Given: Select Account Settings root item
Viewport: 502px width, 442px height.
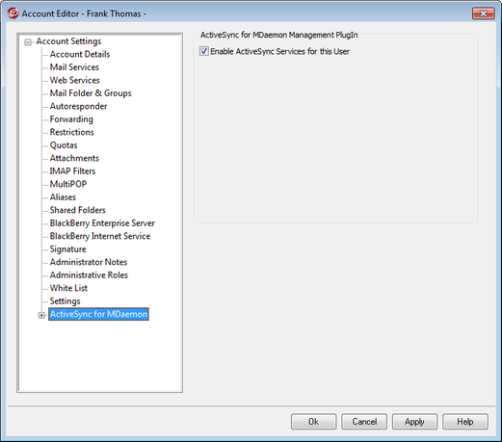Looking at the screenshot, I should pyautogui.click(x=68, y=41).
